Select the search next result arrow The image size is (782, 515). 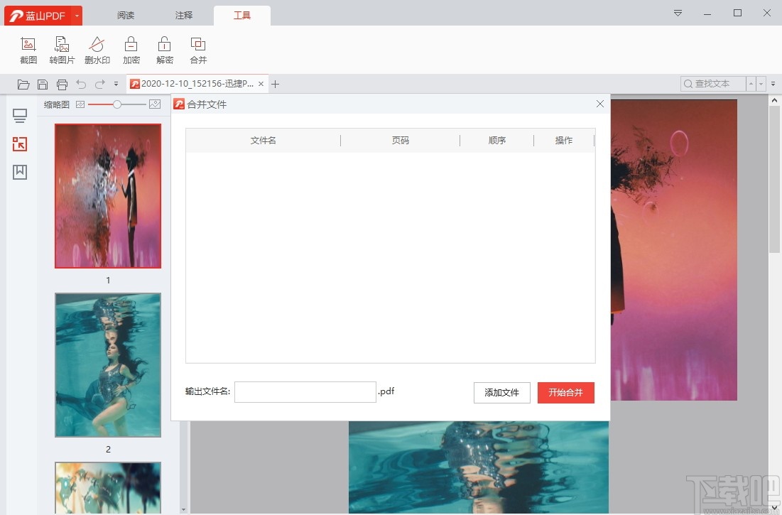[x=761, y=84]
